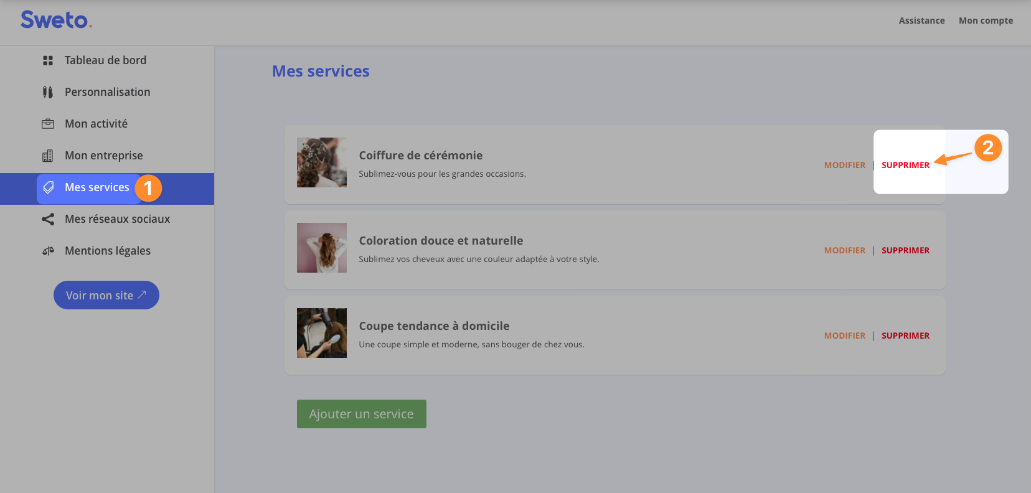Click the Mes réseaux sociaux share icon
Image resolution: width=1031 pixels, height=493 pixels.
tap(48, 219)
